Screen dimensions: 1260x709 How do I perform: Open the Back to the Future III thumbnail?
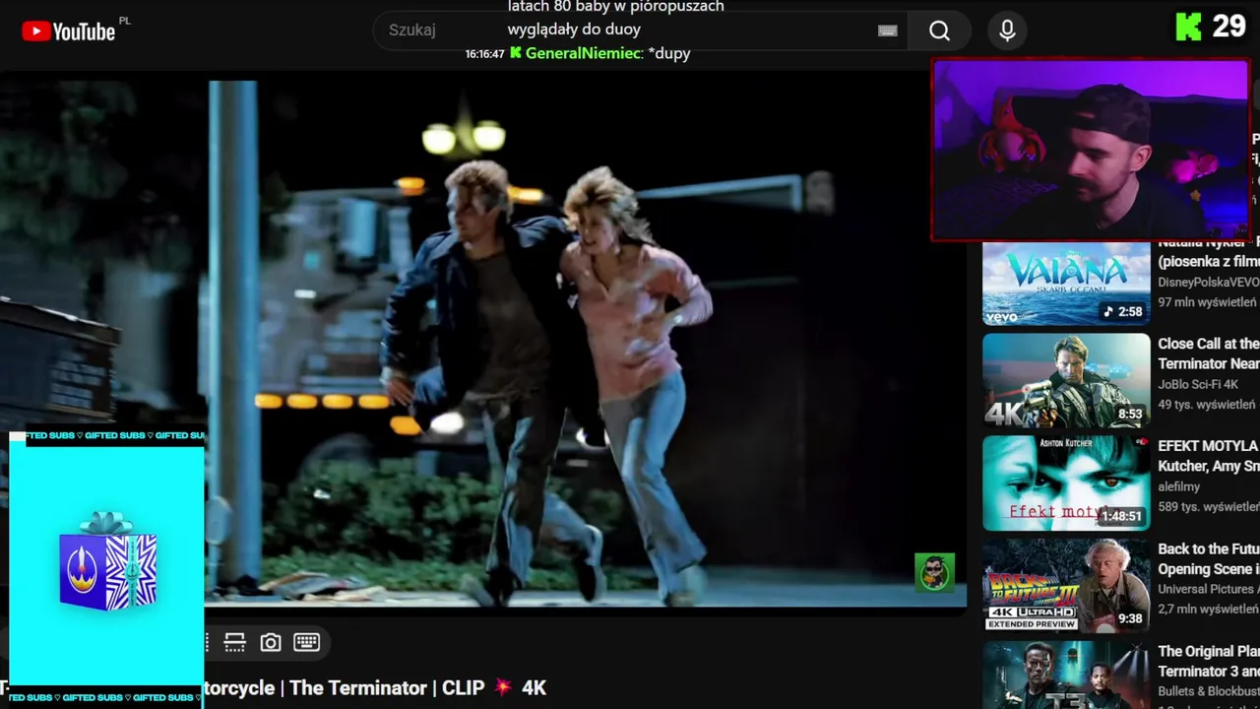1066,585
